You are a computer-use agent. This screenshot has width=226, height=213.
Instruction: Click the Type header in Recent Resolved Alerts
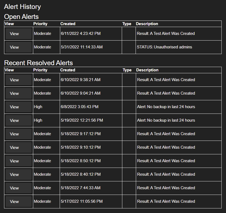pos(127,70)
